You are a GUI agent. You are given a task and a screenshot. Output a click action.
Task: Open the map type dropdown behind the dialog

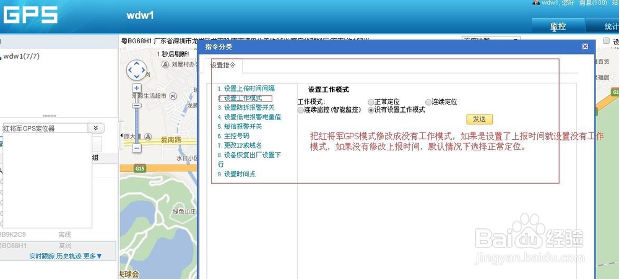click(491, 40)
